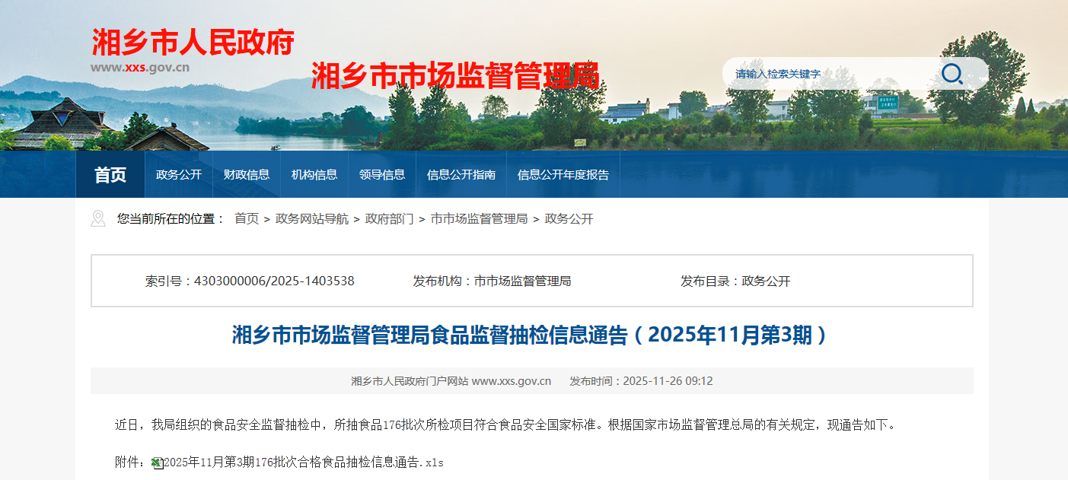Click the location pin icon before breadcrumb

click(97, 219)
